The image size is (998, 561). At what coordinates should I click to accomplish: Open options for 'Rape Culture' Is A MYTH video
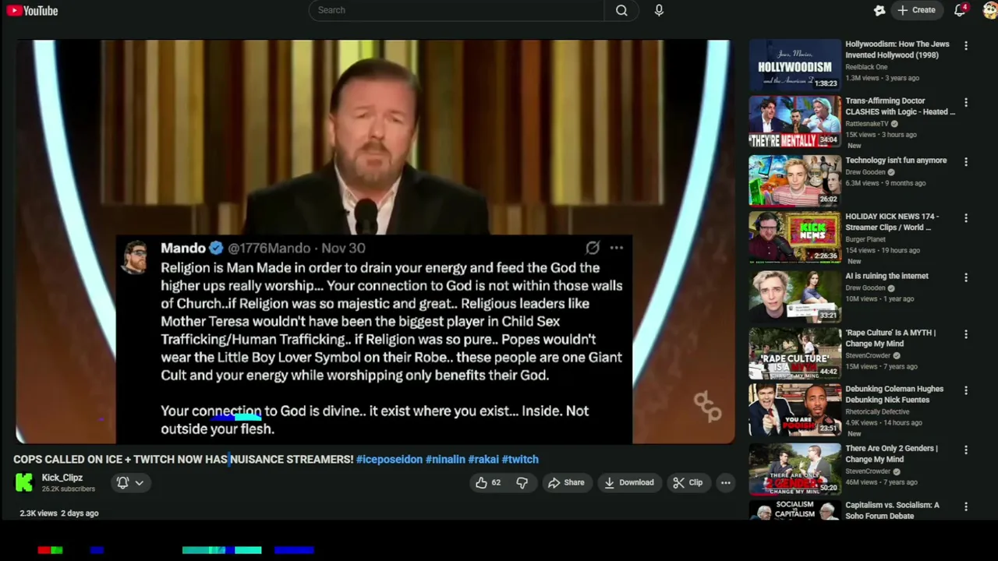point(966,334)
